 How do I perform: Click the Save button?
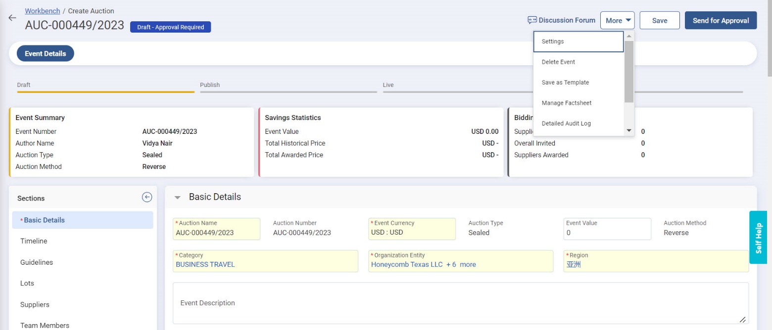[x=659, y=20]
